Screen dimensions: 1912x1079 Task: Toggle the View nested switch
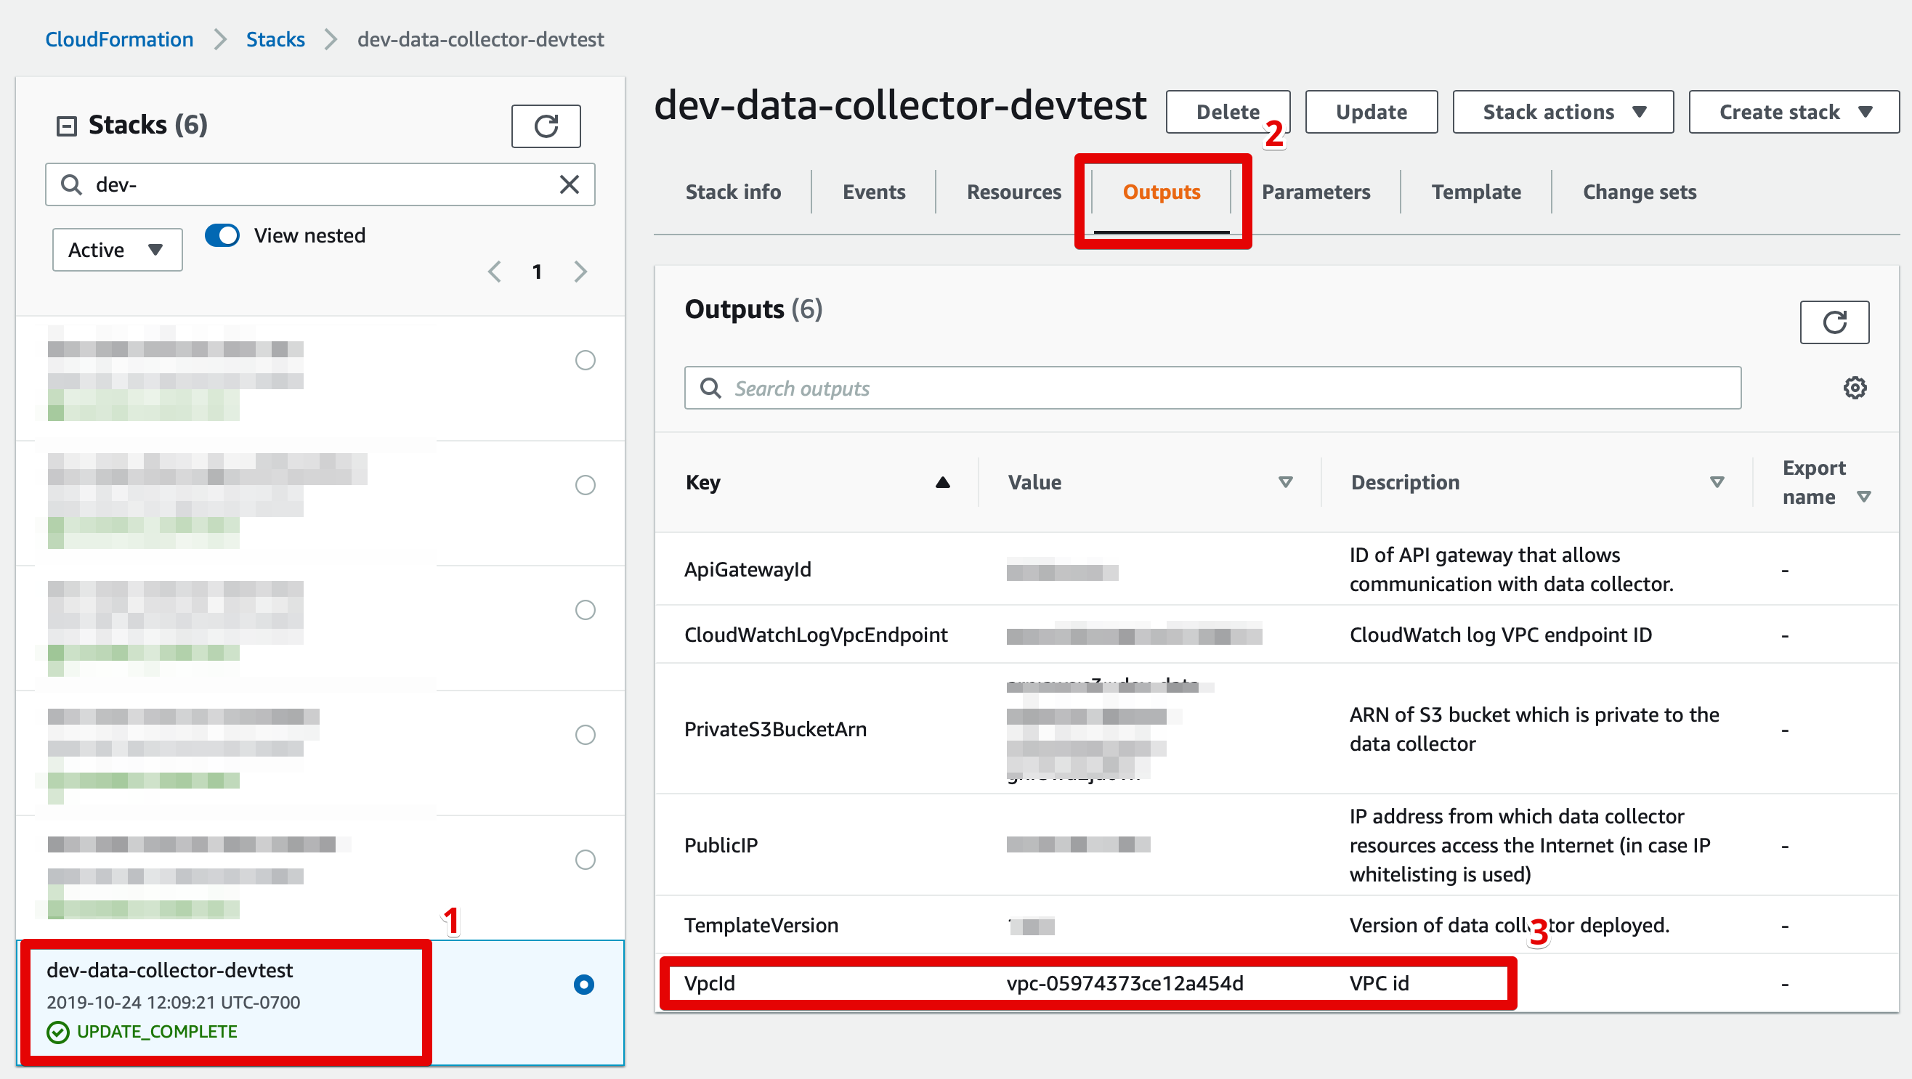[x=222, y=235]
